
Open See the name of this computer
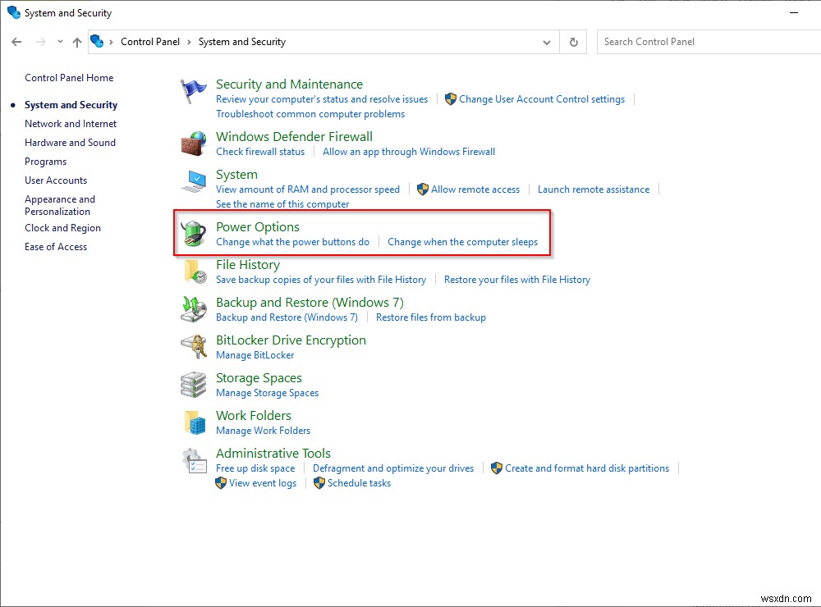click(x=282, y=204)
